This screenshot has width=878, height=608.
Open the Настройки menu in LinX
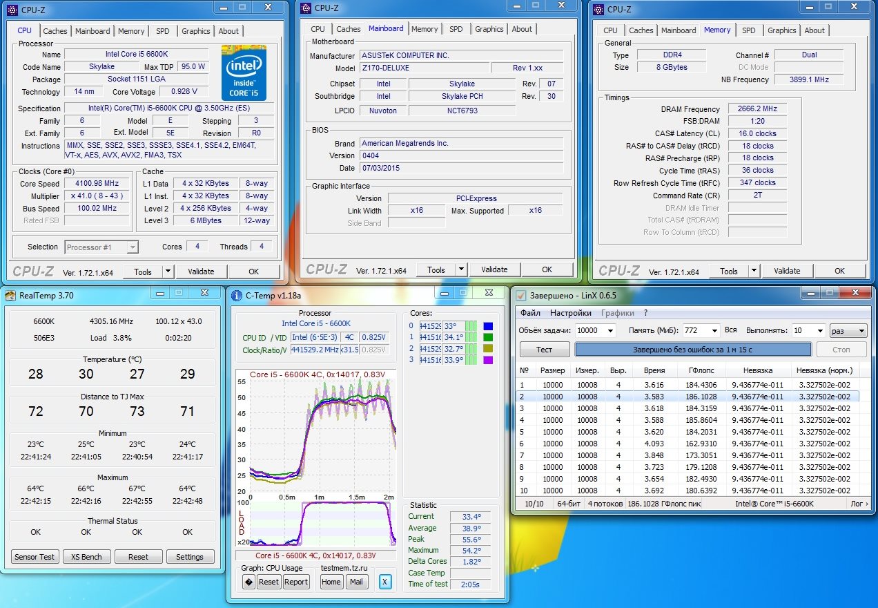pyautogui.click(x=570, y=313)
